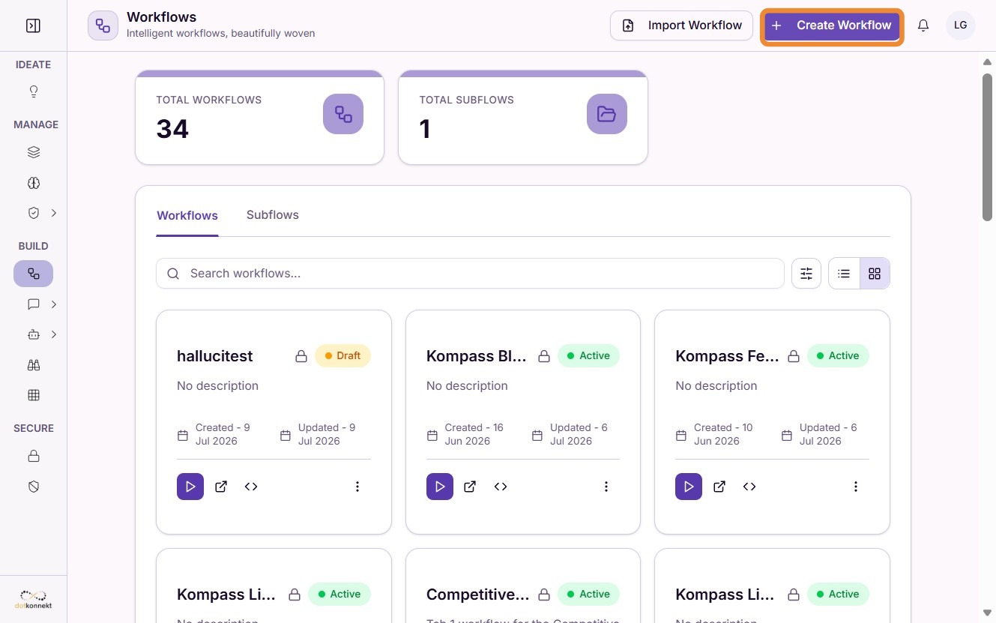
Task: Open the Kompass Bl... workflow in a new window
Action: tap(470, 487)
